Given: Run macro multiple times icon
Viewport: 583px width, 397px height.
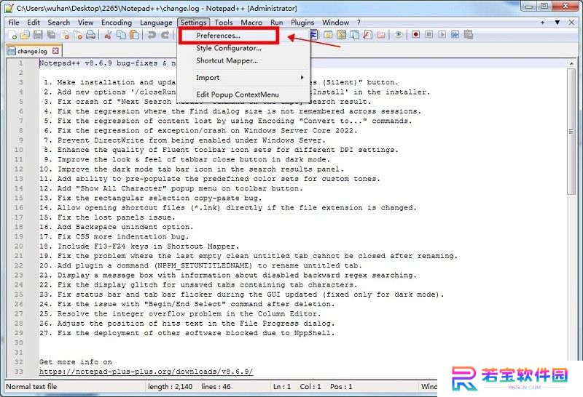Looking at the screenshot, I should [x=455, y=34].
